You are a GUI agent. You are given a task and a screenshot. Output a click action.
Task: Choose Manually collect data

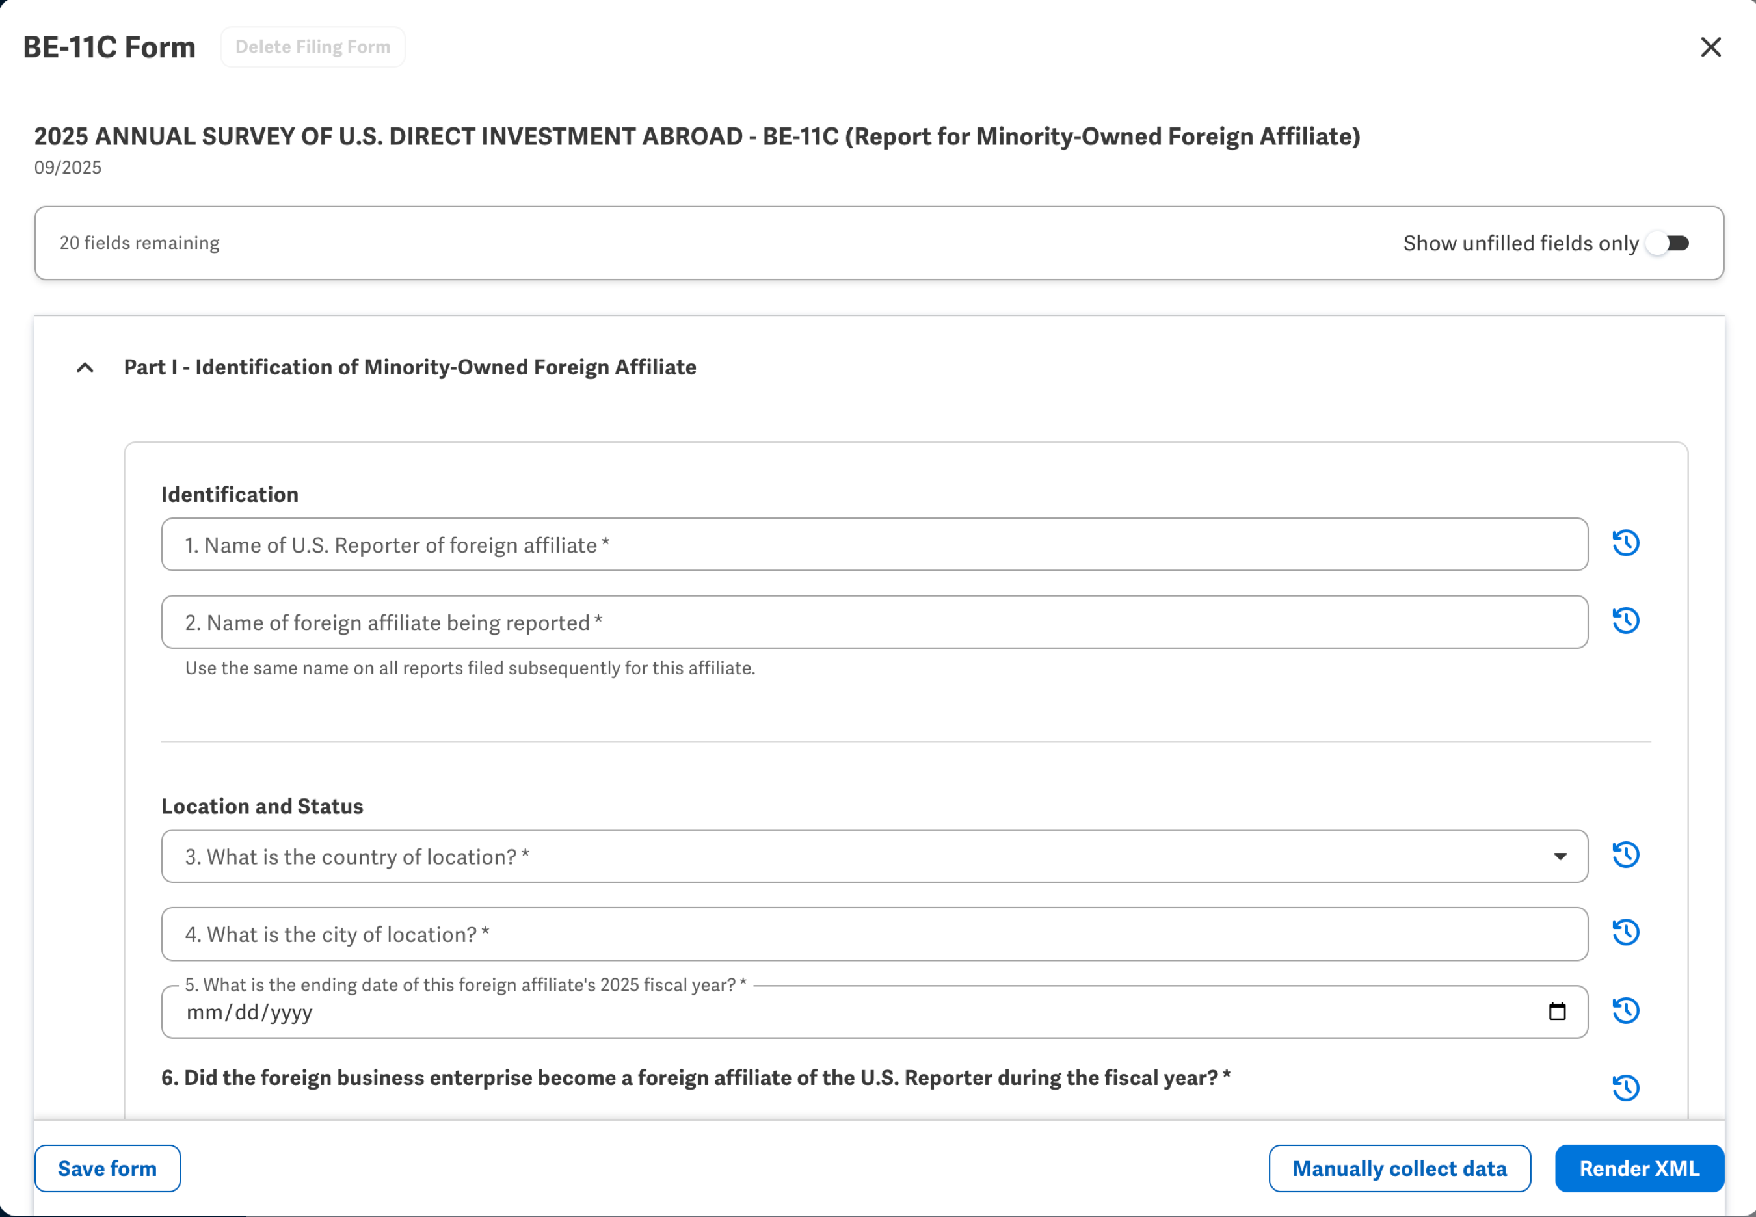[x=1399, y=1168]
